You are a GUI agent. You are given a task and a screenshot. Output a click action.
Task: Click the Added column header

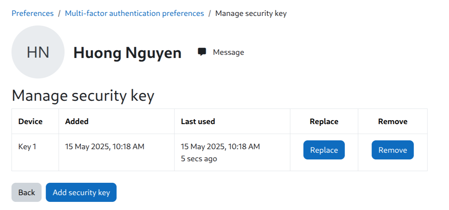tap(77, 121)
